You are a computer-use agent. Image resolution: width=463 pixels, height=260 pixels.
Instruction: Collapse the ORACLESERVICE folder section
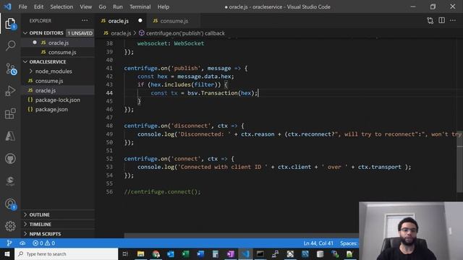click(25, 61)
